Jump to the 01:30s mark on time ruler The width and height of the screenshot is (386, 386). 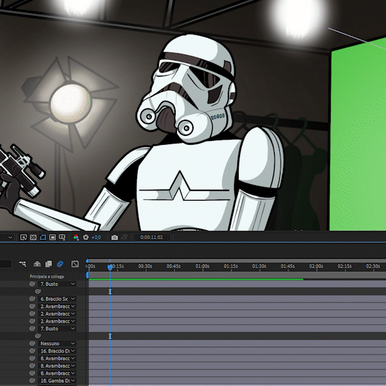[259, 266]
